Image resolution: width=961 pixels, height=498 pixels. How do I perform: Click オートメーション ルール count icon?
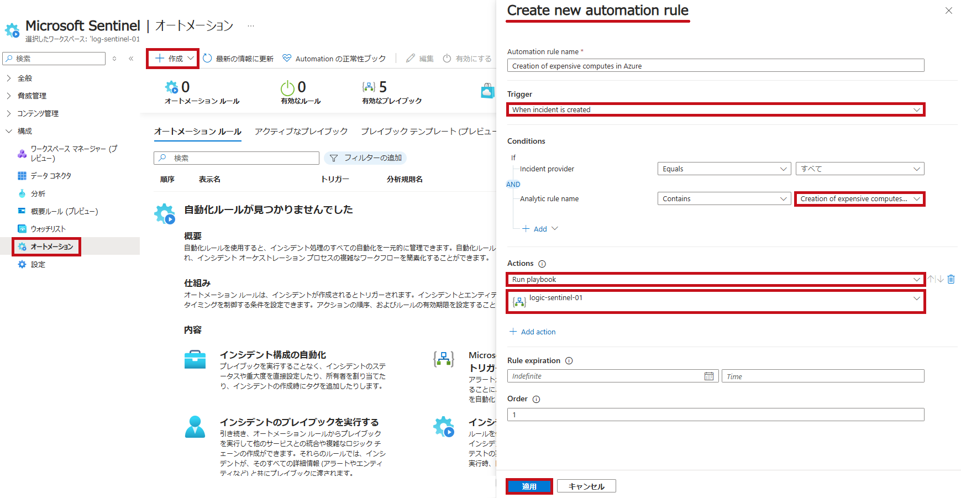172,87
